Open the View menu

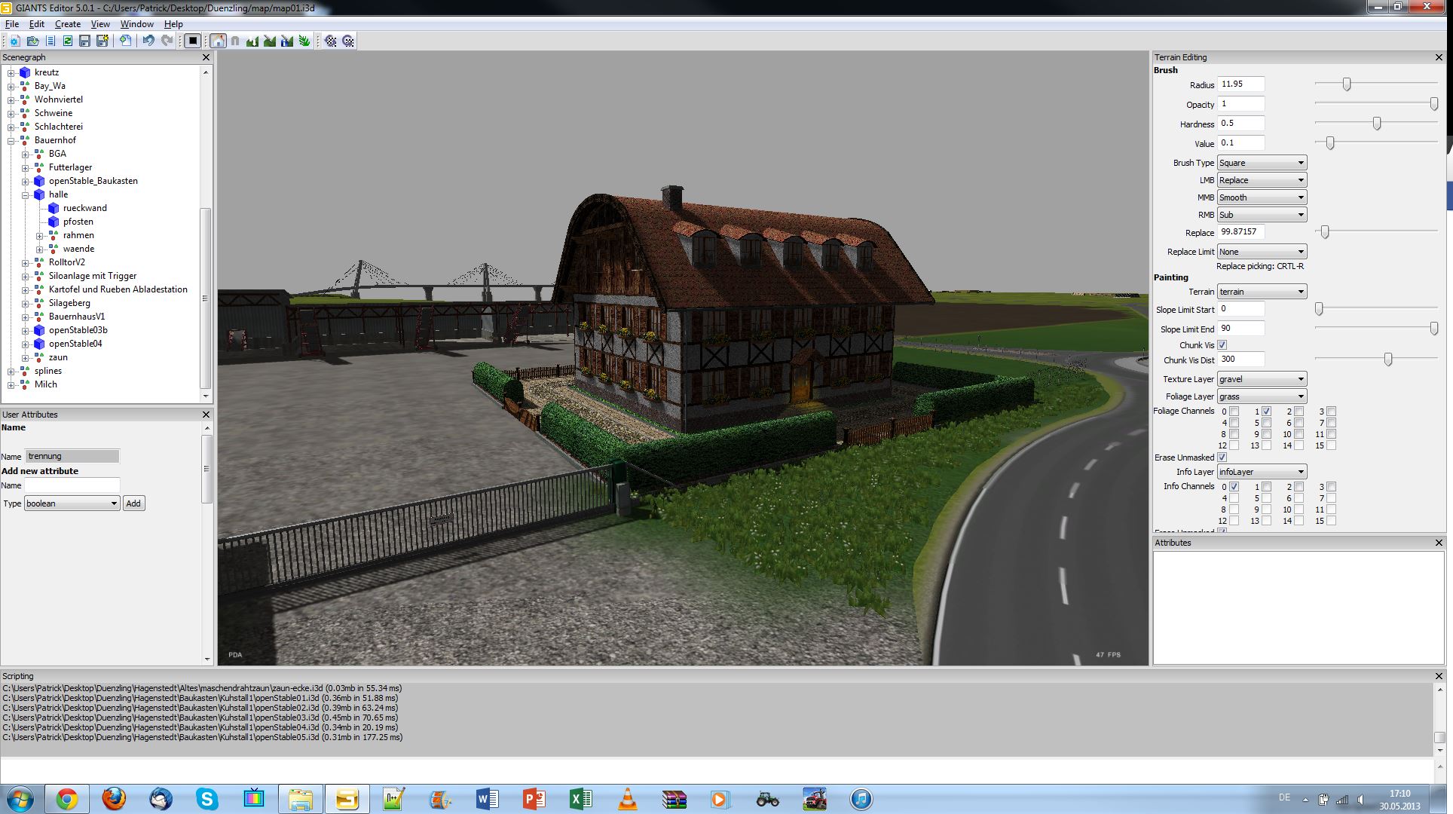(100, 24)
